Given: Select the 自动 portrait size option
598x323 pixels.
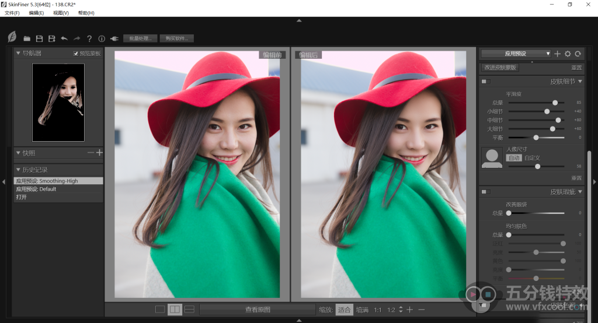Looking at the screenshot, I should click(x=514, y=157).
